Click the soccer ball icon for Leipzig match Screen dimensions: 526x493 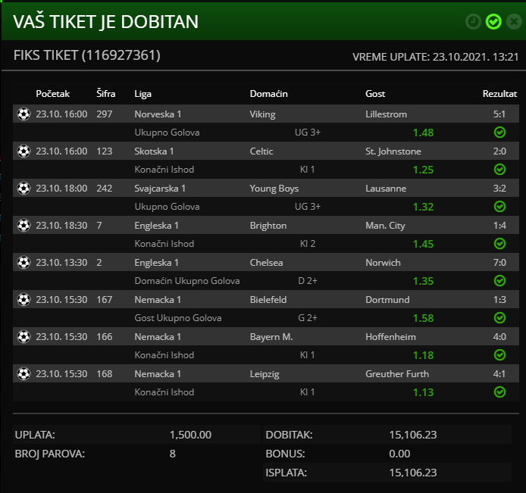pyautogui.click(x=23, y=373)
